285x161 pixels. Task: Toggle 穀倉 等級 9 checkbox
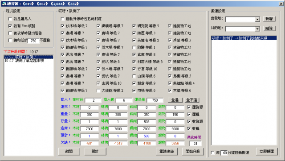(134, 83)
